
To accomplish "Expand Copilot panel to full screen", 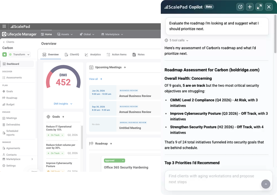I will 259,7.
